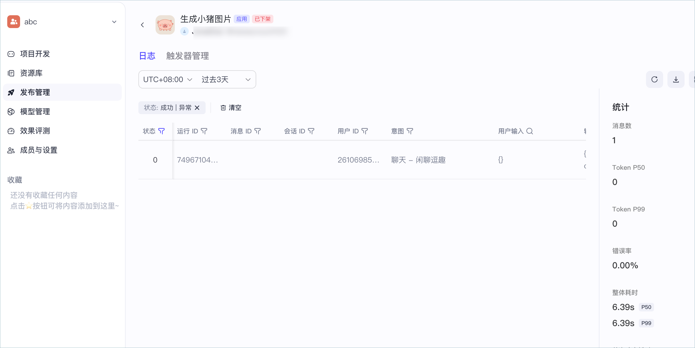Open 成员与设置 in the sidebar

[x=62, y=150]
